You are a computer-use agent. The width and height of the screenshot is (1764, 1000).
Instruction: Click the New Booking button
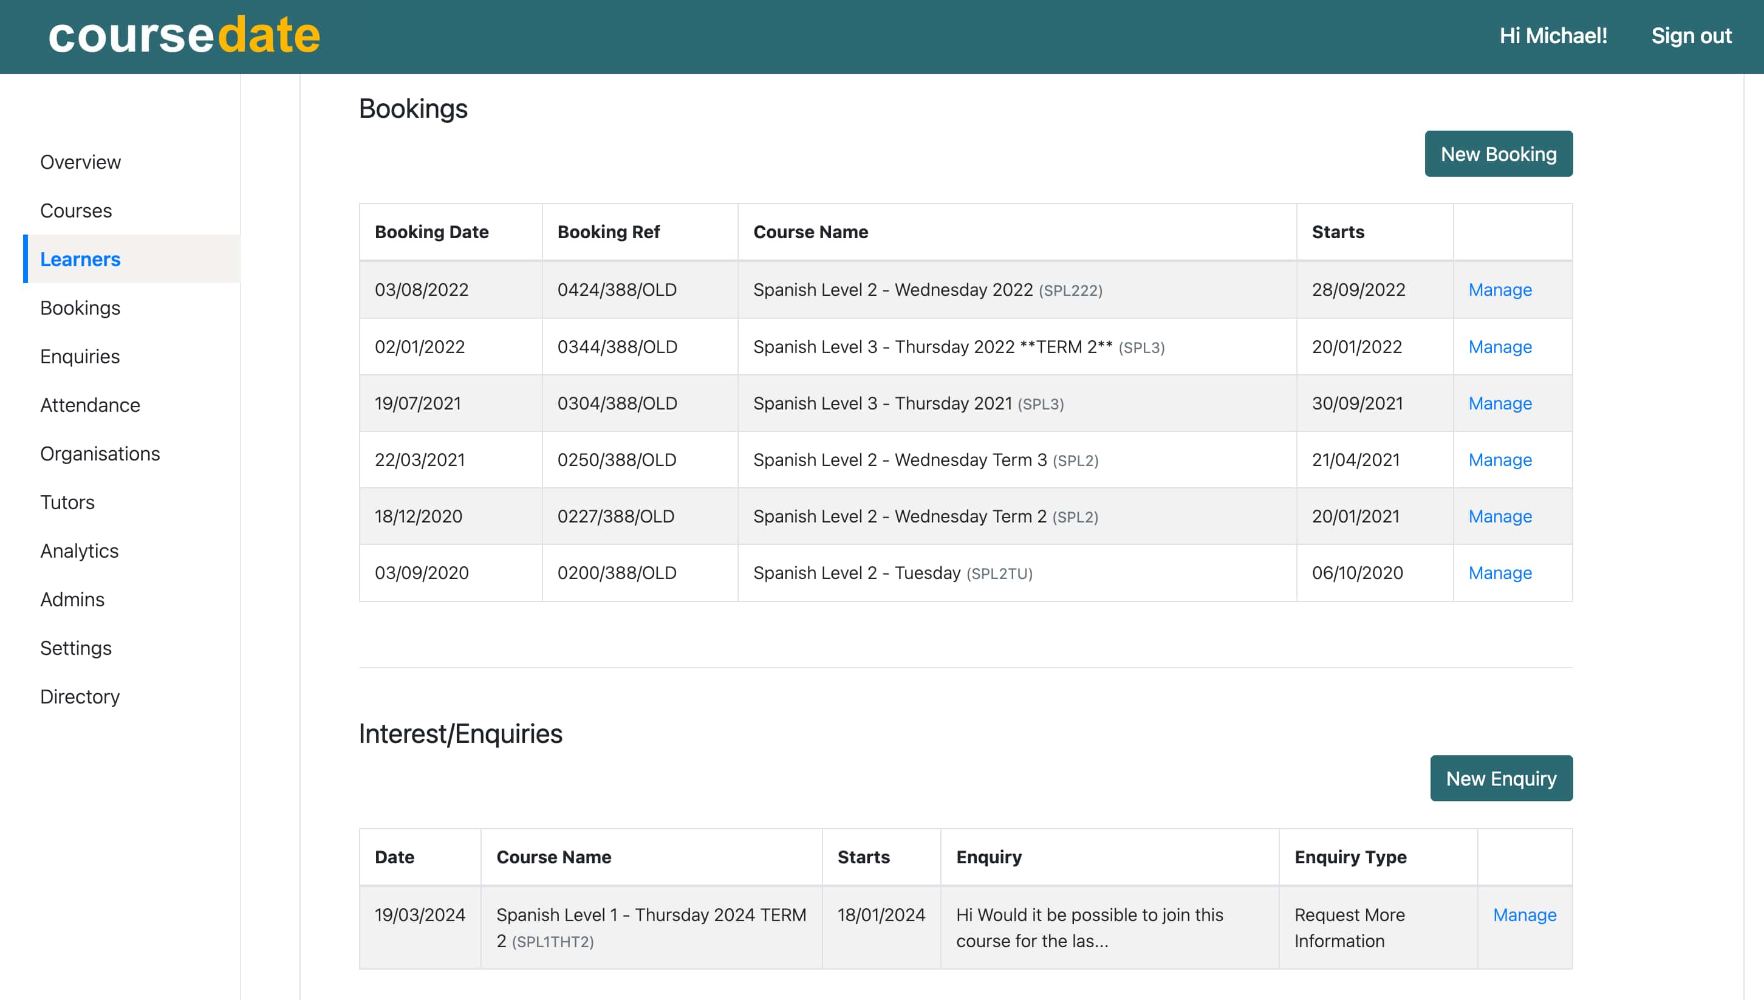pyautogui.click(x=1497, y=154)
